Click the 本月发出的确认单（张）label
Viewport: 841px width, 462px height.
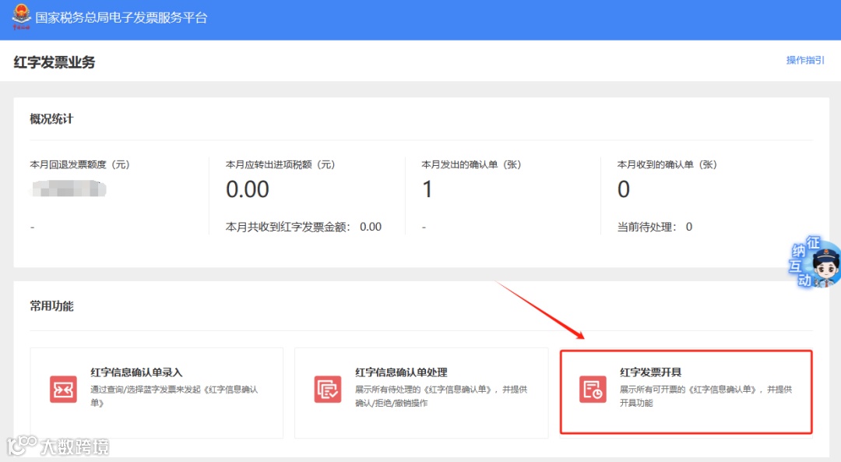point(471,164)
